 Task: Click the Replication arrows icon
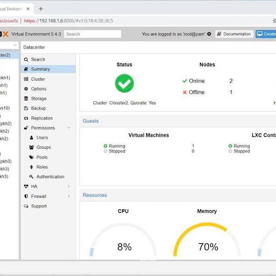point(26,118)
